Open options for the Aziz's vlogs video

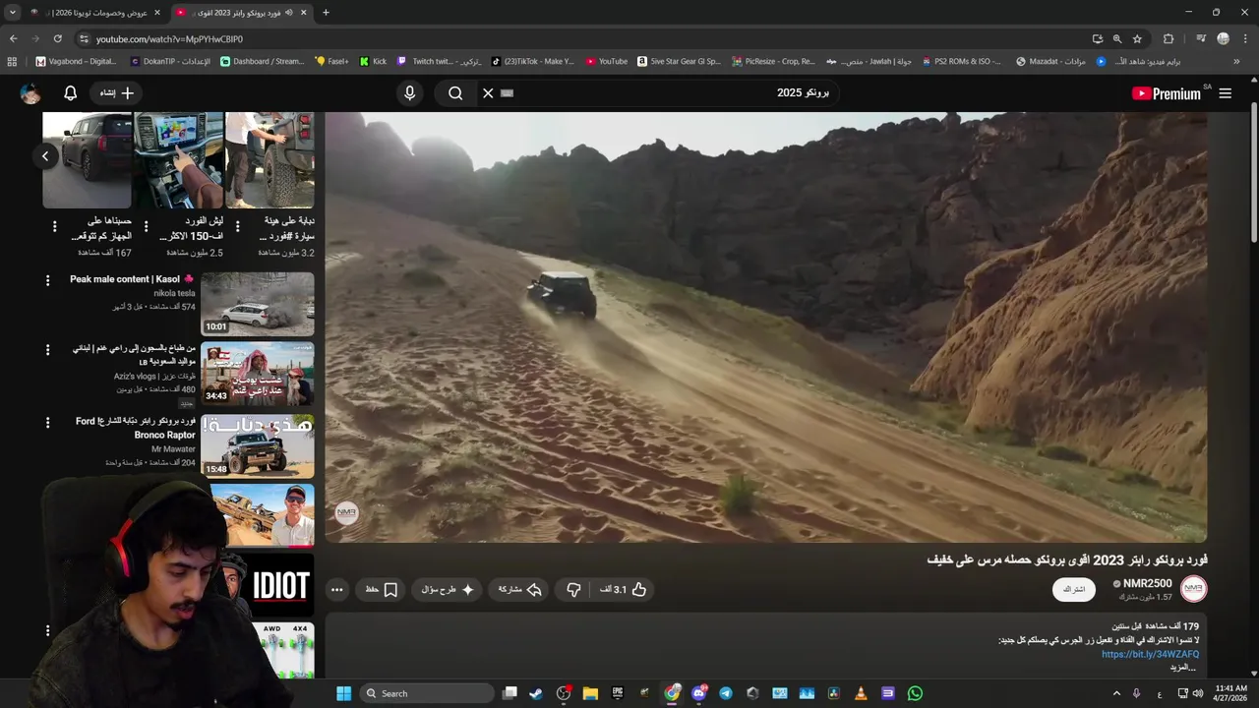click(x=47, y=350)
